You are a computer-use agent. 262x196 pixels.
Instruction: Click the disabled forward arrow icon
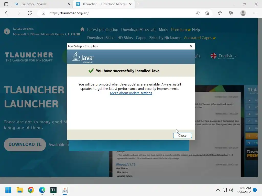coord(18,13)
